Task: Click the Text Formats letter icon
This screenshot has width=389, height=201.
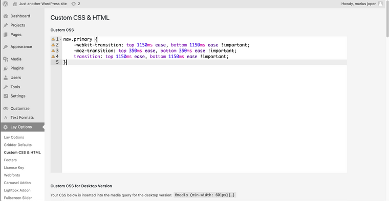Action: point(6,118)
